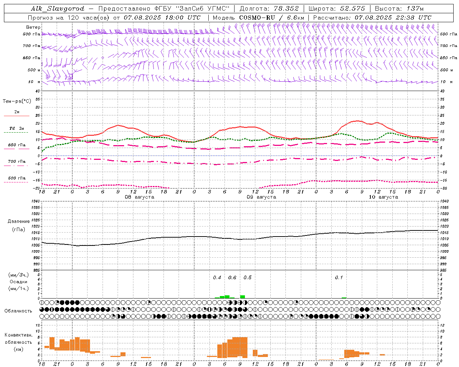Click the '09 августа' date label
Screen dimensions: 459x367
(261, 197)
